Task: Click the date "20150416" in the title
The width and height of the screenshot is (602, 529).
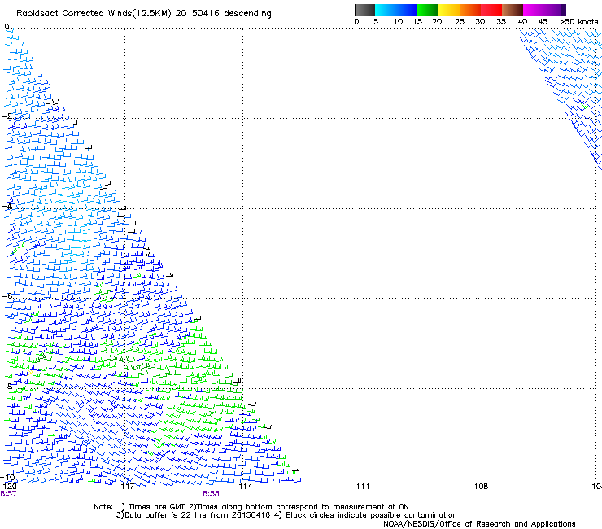Action: 198,13
